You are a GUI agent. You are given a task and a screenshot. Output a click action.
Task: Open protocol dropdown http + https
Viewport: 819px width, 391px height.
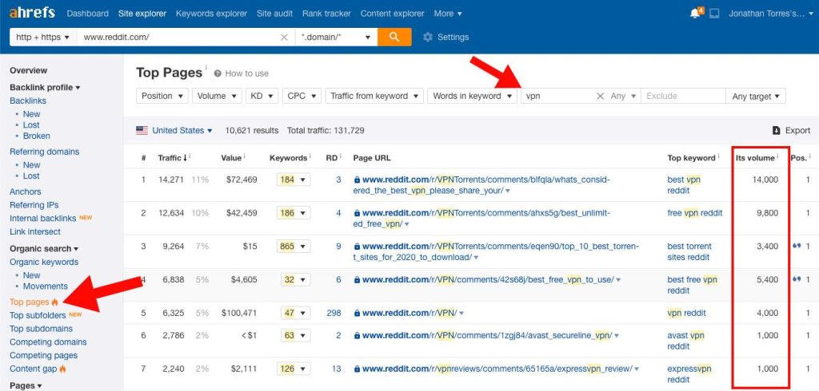click(x=43, y=37)
